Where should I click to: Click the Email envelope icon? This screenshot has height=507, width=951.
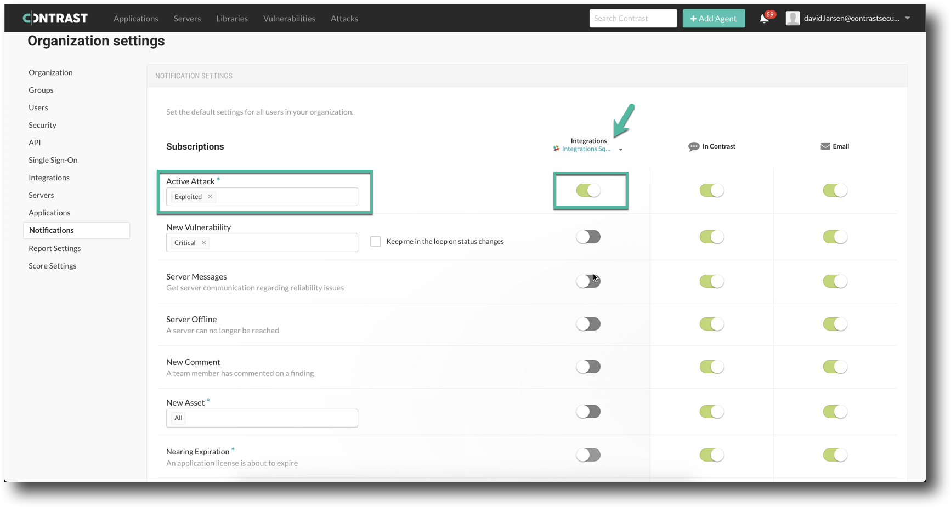pyautogui.click(x=825, y=146)
